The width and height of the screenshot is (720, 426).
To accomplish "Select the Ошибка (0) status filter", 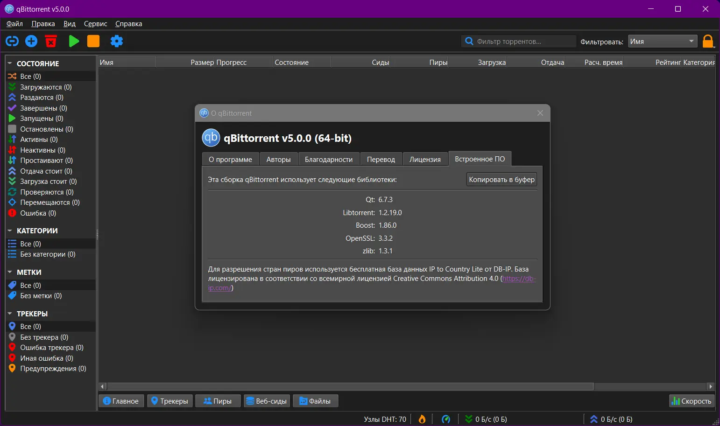I will click(x=50, y=213).
